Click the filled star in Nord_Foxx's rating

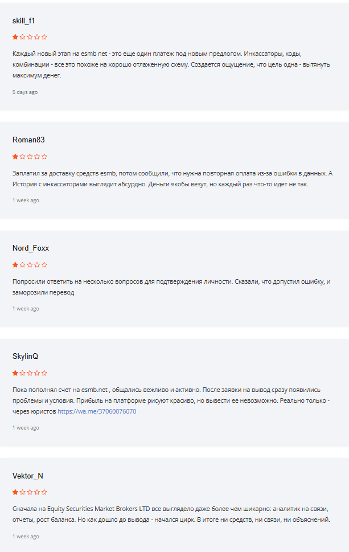(x=15, y=265)
